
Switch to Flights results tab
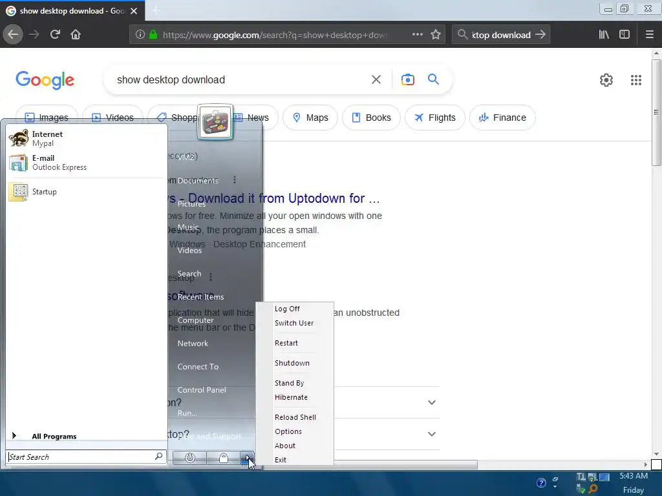[x=435, y=118]
